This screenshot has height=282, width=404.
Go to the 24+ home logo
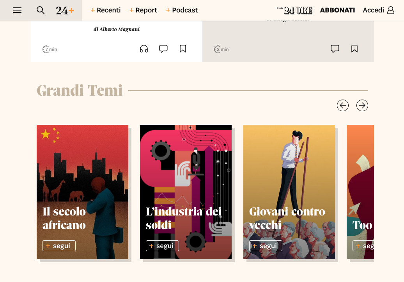pos(65,11)
